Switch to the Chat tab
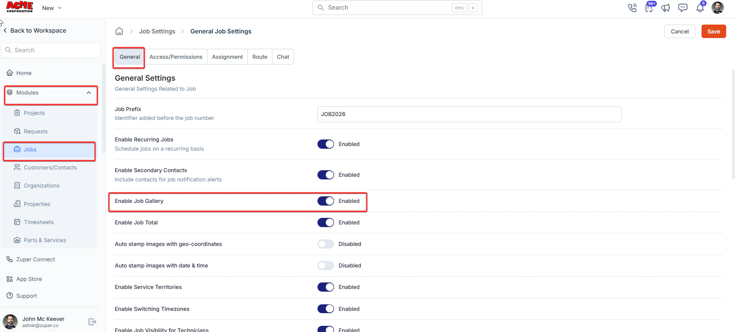735x332 pixels. (283, 57)
